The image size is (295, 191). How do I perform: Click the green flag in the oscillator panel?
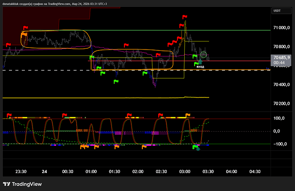tap(195, 147)
